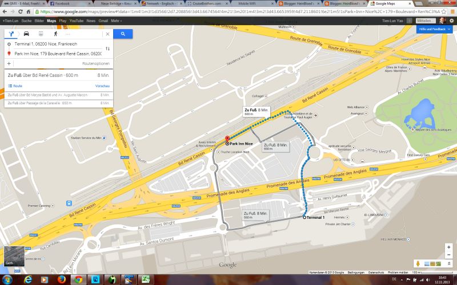Go to Chrome home page icon
Screen dimensions: 457x285
click(28, 11)
